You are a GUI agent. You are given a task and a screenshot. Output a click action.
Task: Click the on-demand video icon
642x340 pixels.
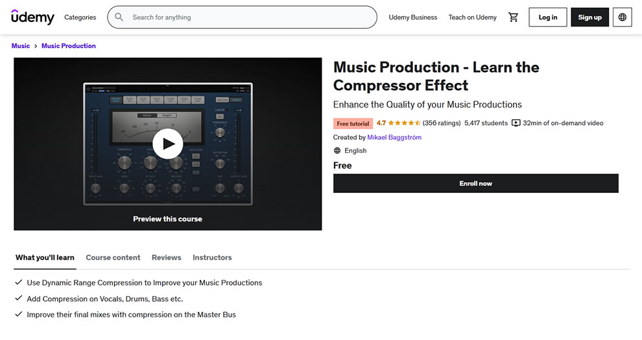click(516, 123)
